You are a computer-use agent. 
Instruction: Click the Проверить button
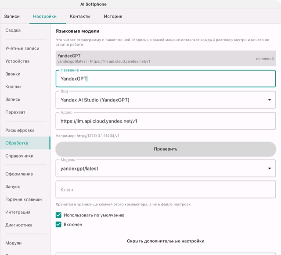click(x=166, y=149)
